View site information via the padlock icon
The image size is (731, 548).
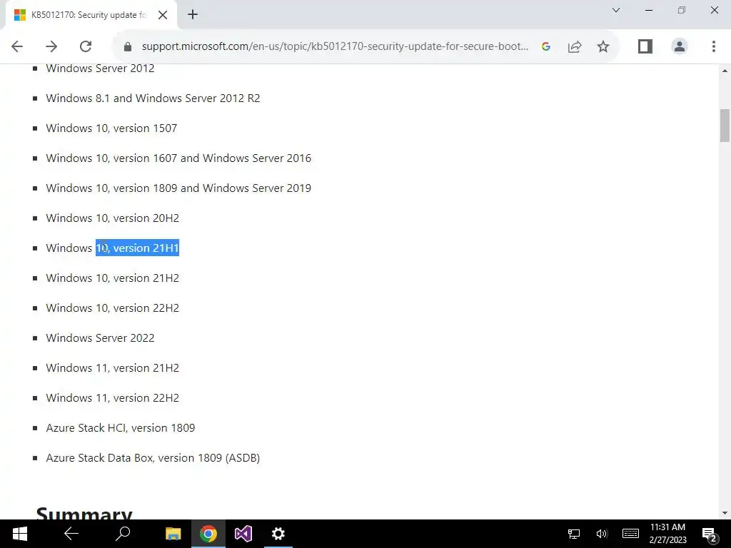point(128,46)
